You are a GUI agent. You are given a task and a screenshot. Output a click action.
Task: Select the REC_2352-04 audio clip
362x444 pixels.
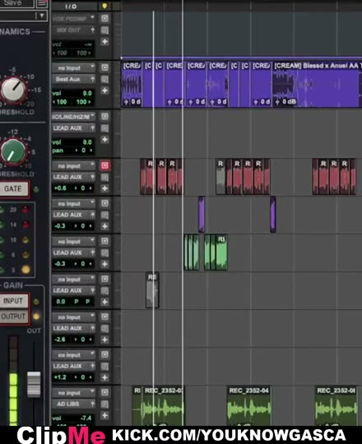click(x=249, y=405)
